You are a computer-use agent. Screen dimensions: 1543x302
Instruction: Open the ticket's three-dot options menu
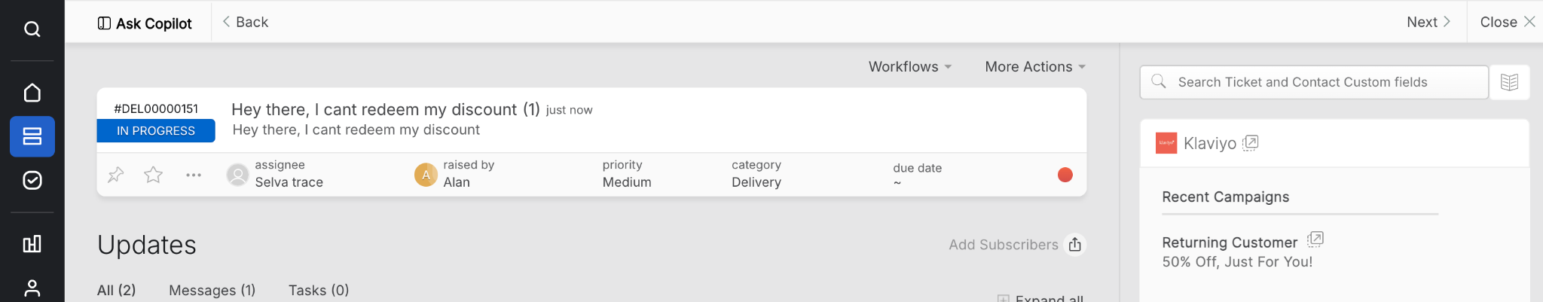pyautogui.click(x=194, y=175)
